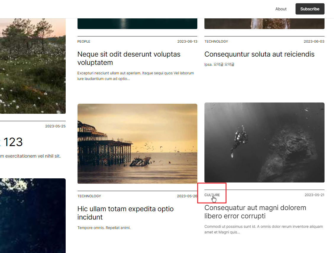Image resolution: width=334 pixels, height=253 pixels.
Task: Click the scuba diver underwater thumbnail
Action: click(264, 142)
